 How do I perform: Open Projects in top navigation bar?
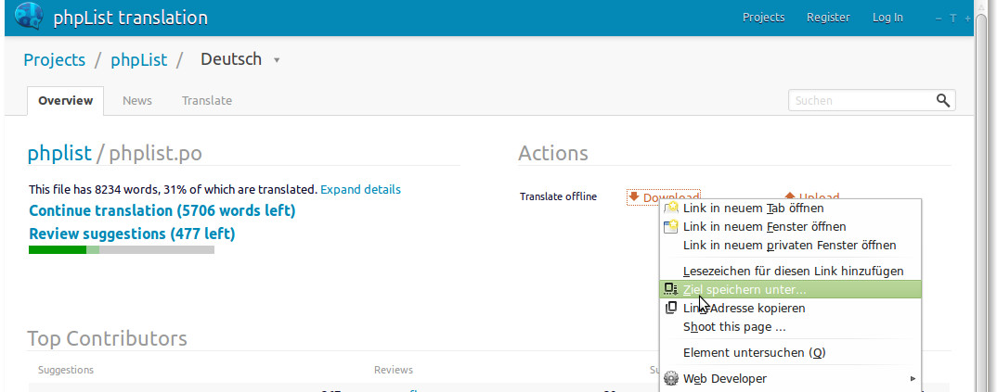(x=763, y=18)
